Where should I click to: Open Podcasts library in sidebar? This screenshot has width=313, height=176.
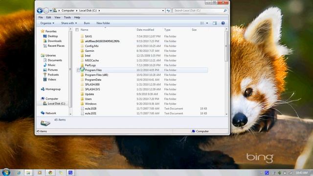coord(53,74)
